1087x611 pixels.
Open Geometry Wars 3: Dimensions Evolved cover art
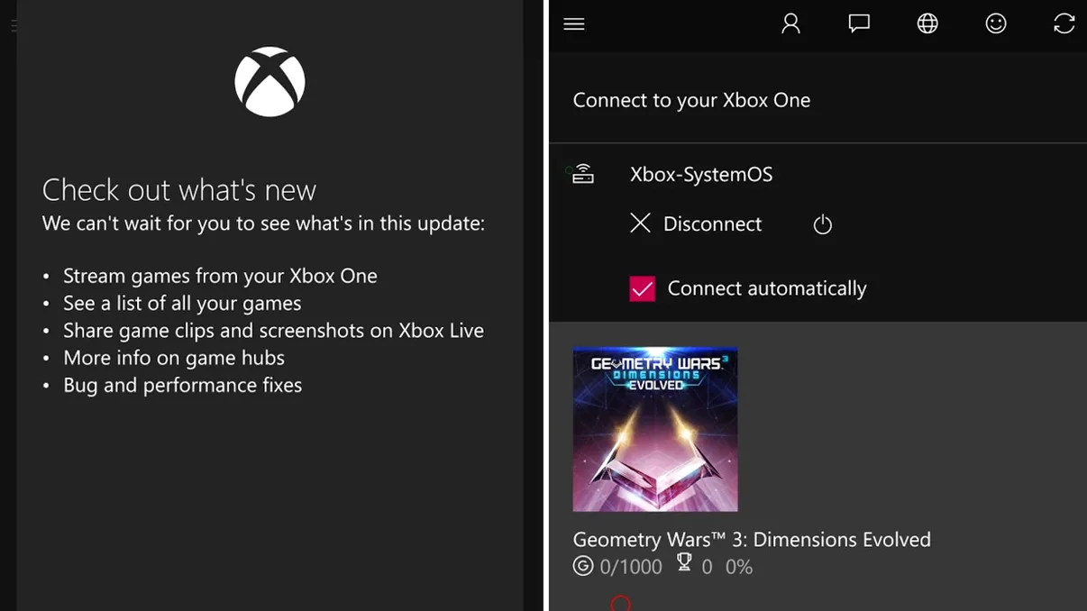pyautogui.click(x=655, y=429)
